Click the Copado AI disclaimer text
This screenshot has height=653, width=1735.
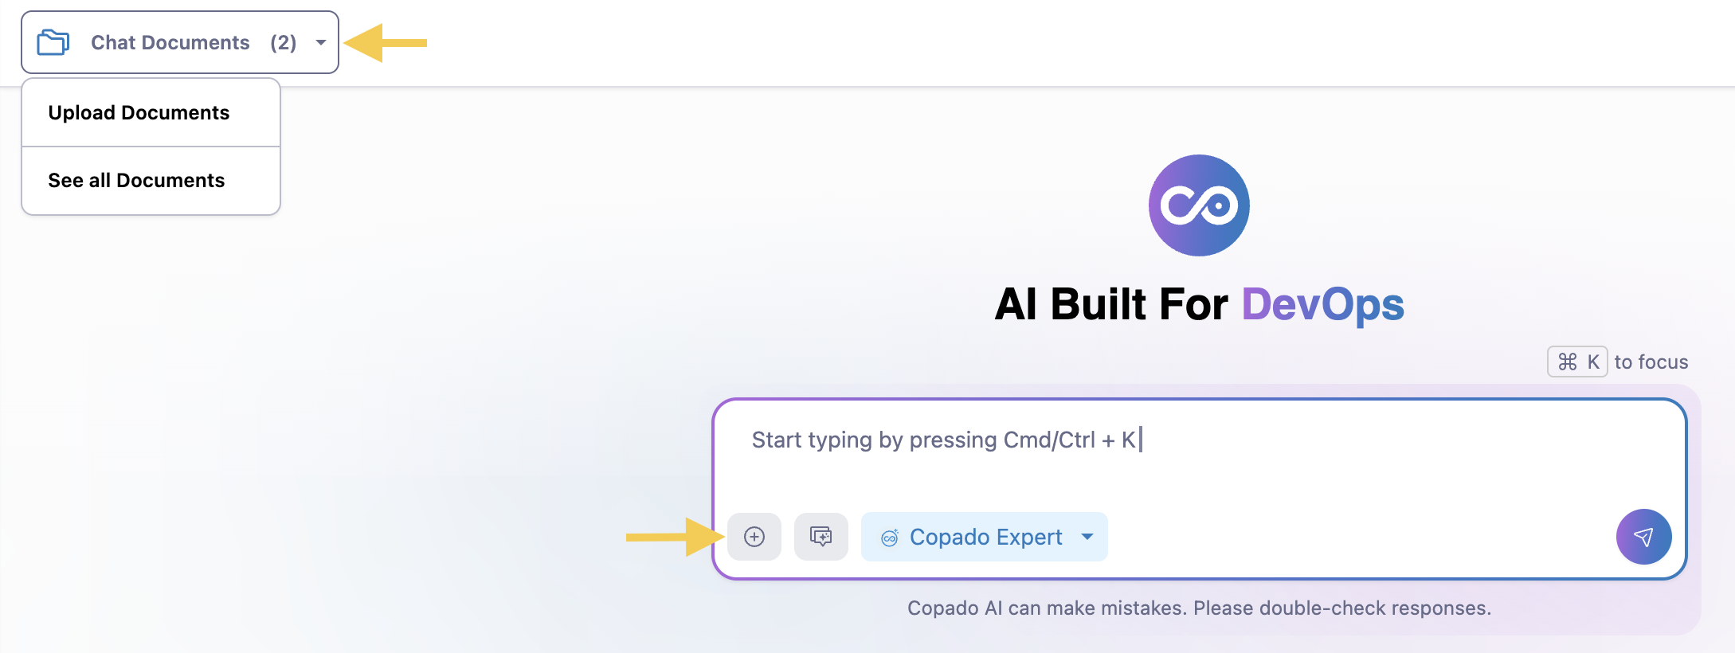coord(1198,608)
